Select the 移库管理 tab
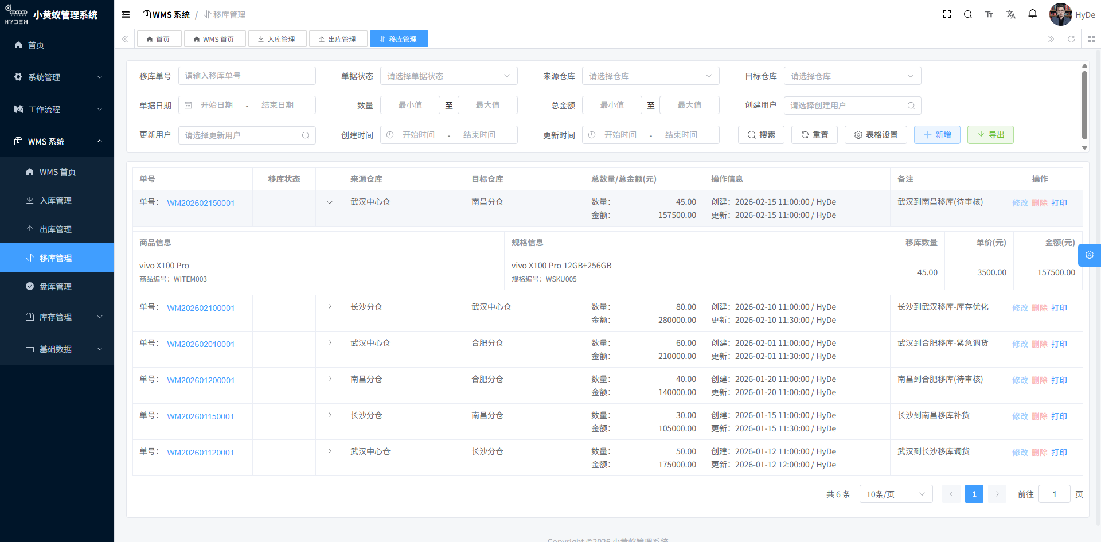Screen dimensions: 1101x542 pos(399,39)
